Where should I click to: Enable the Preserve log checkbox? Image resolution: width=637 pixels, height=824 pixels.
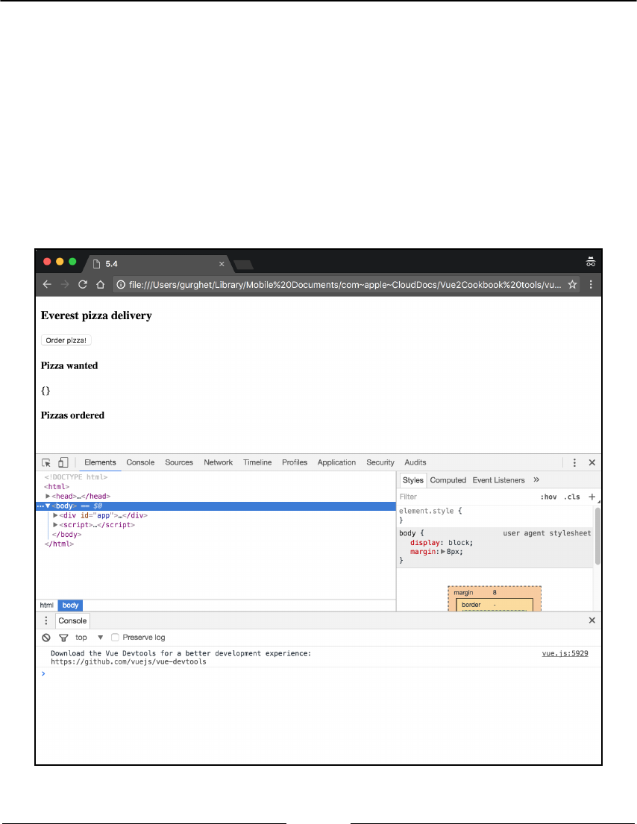tap(115, 638)
